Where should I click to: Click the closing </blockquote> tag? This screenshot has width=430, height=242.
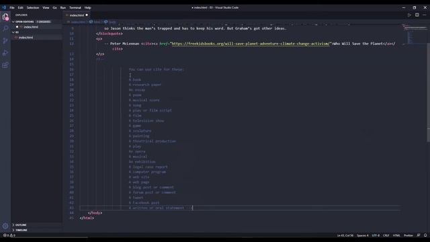tap(110, 34)
